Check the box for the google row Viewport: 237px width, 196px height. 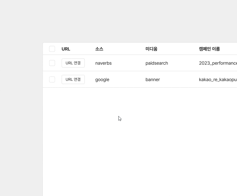(52, 79)
